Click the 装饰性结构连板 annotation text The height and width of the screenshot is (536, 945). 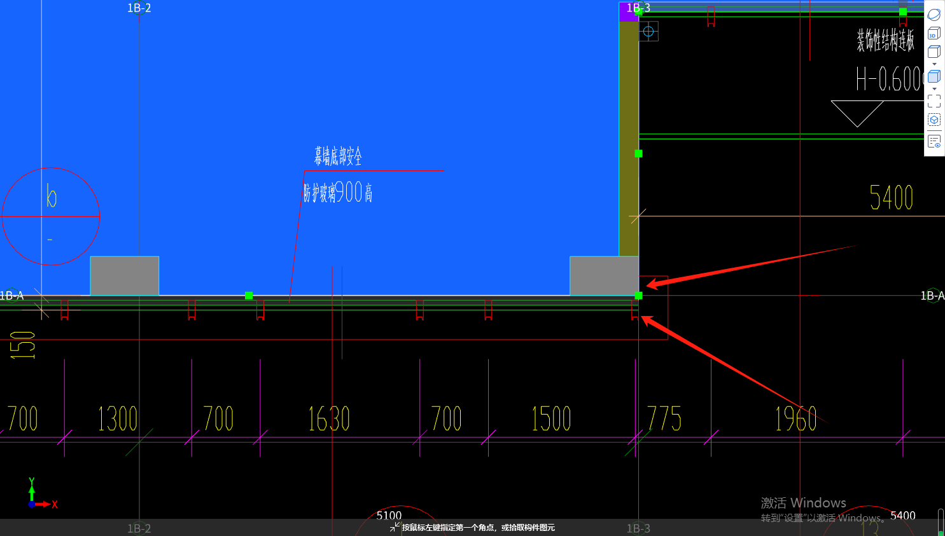tap(885, 41)
